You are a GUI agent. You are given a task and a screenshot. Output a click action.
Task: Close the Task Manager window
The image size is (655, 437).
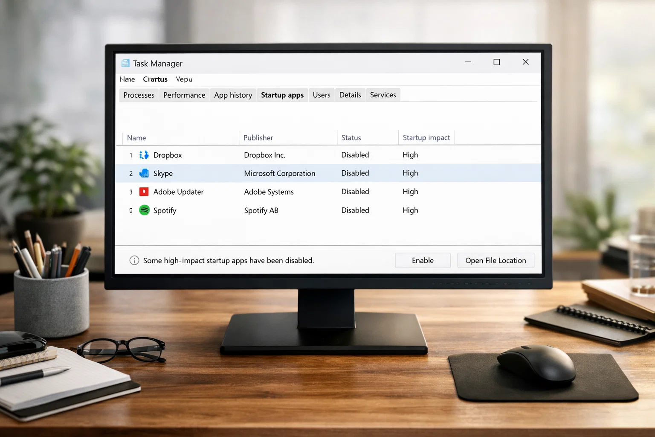(x=525, y=62)
